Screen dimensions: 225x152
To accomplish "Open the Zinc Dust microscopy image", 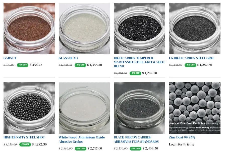I will point(195,108).
